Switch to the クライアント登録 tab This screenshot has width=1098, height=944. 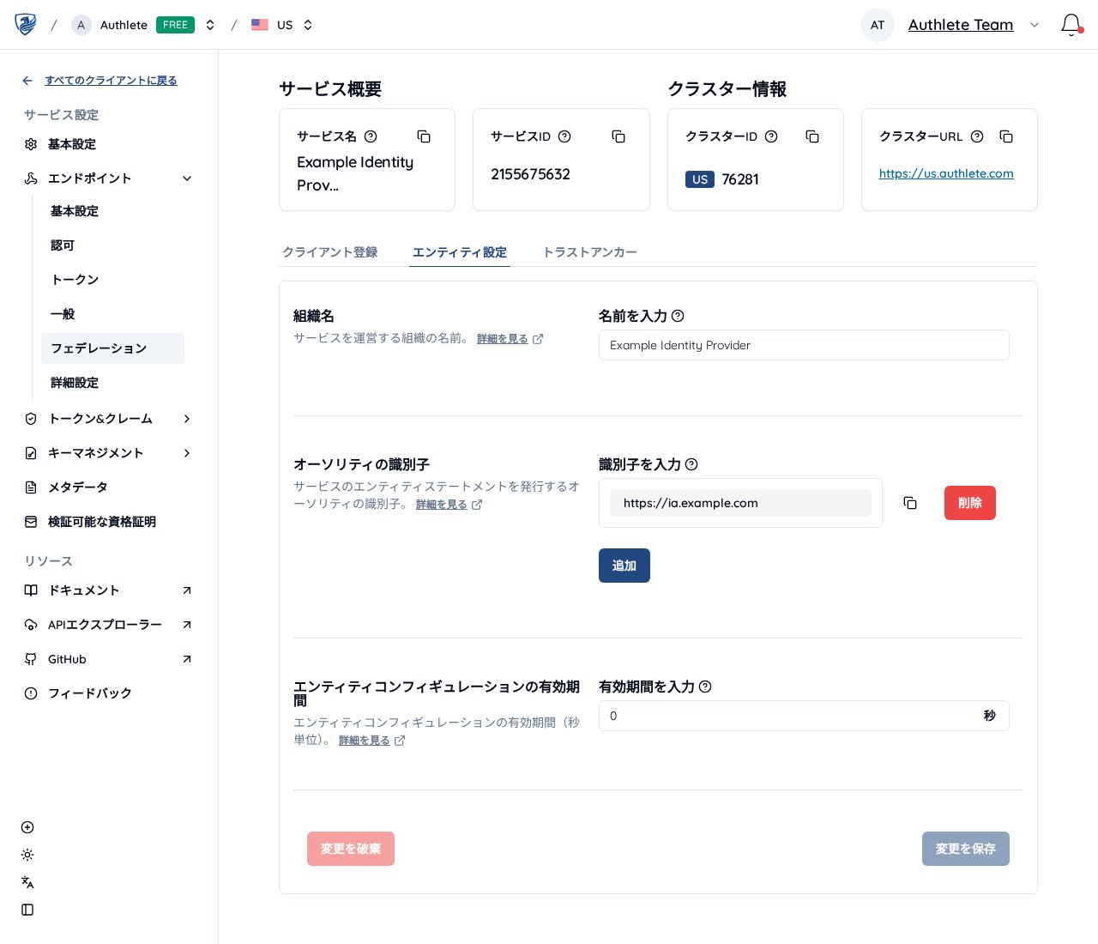[x=330, y=252]
